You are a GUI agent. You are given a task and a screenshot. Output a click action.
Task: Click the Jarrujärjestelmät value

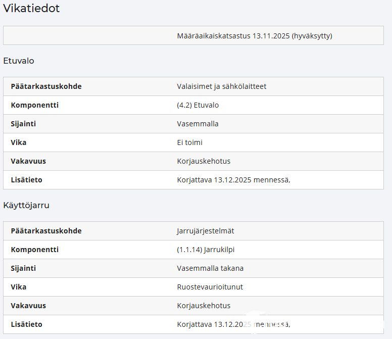[205, 231]
